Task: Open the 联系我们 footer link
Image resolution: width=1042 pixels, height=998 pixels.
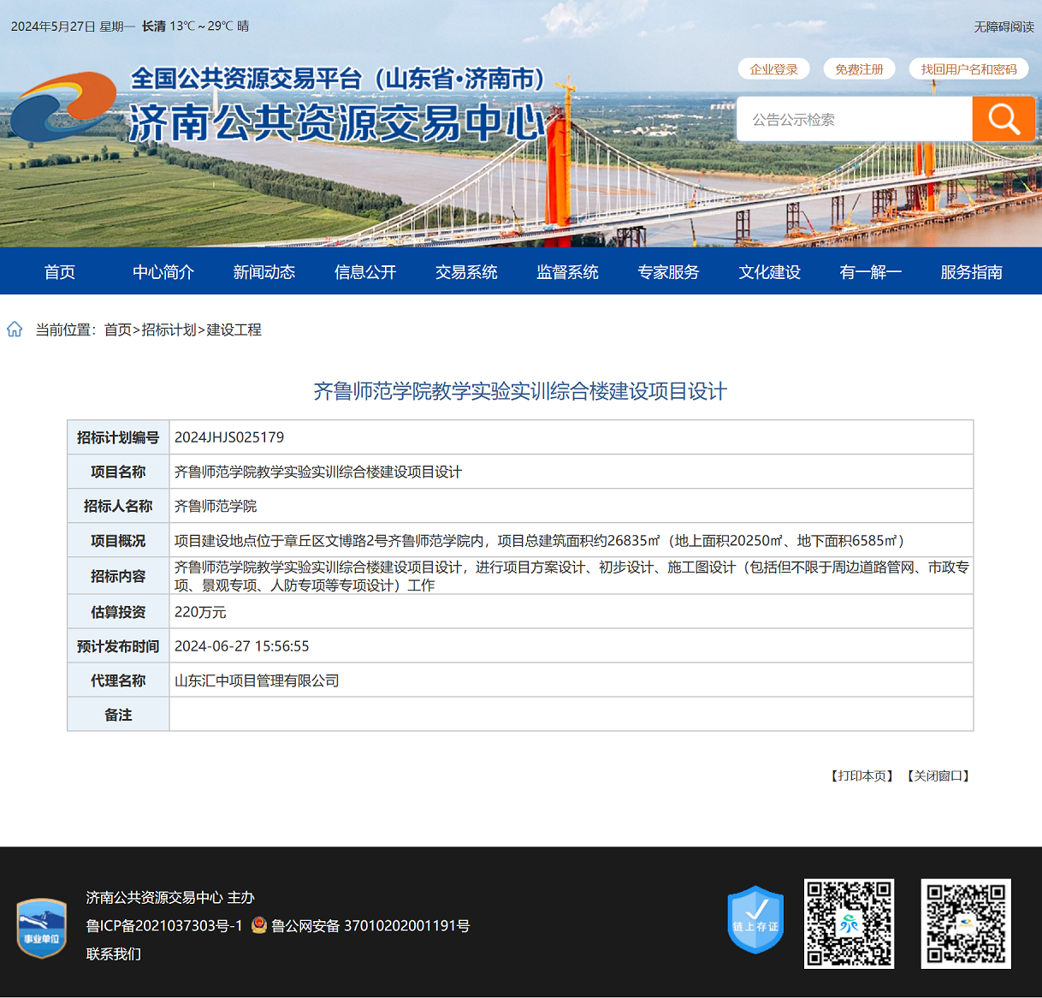Action: click(114, 953)
